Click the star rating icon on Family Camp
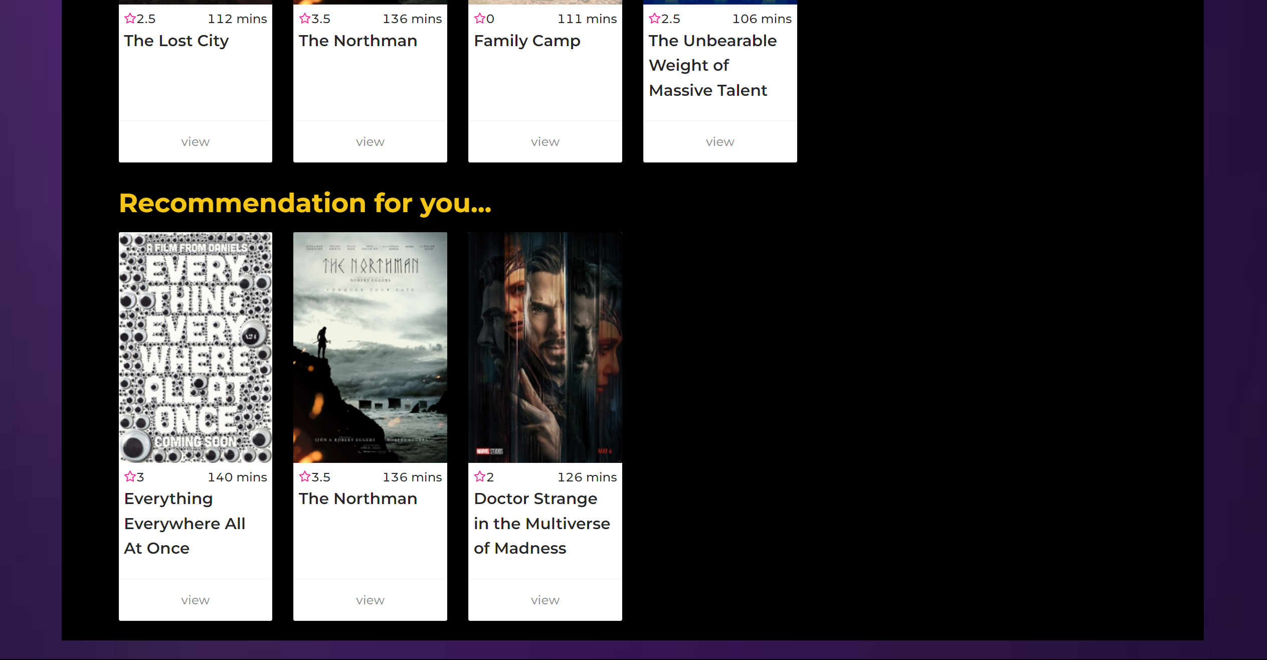 480,19
